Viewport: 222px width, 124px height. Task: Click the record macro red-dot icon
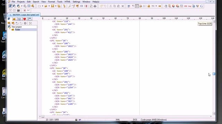point(25,10)
